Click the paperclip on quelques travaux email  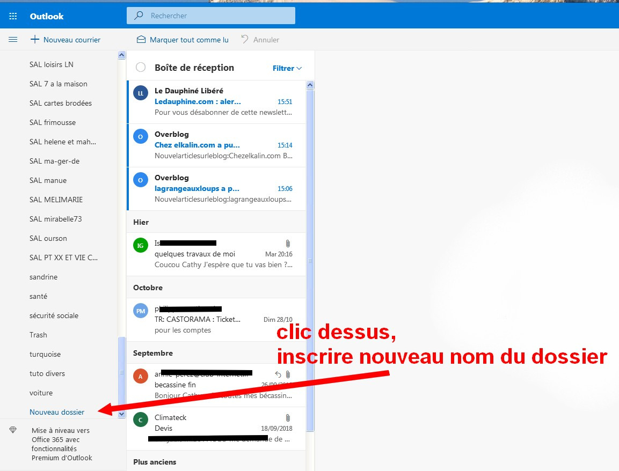pos(288,244)
